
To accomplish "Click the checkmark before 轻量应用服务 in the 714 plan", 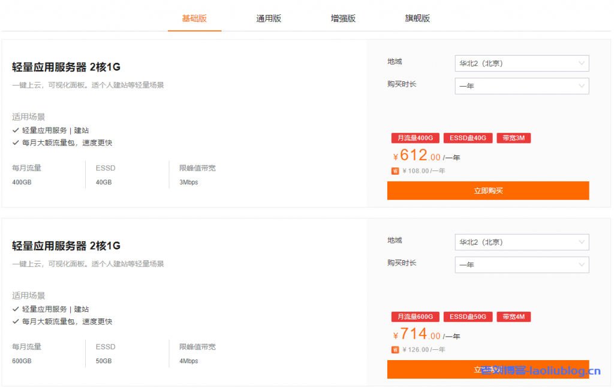I will [16, 309].
